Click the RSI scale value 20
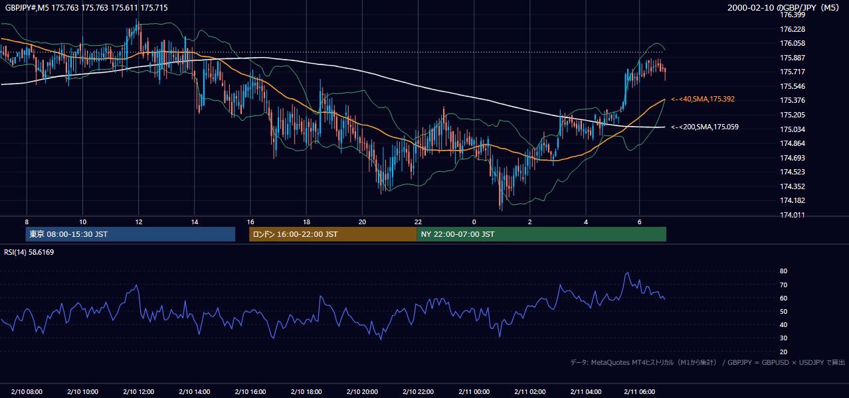Viewport: 849px width, 398px height. tap(783, 352)
